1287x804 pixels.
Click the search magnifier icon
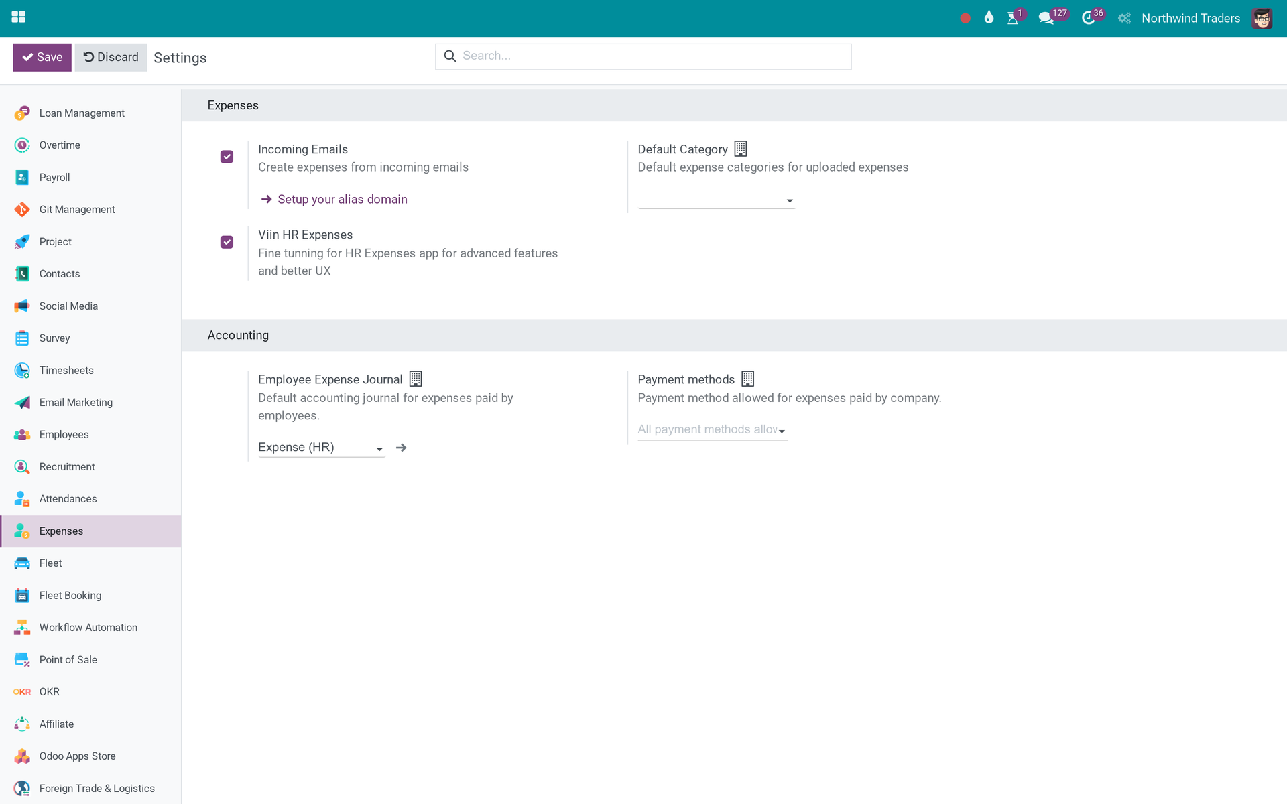(x=450, y=56)
